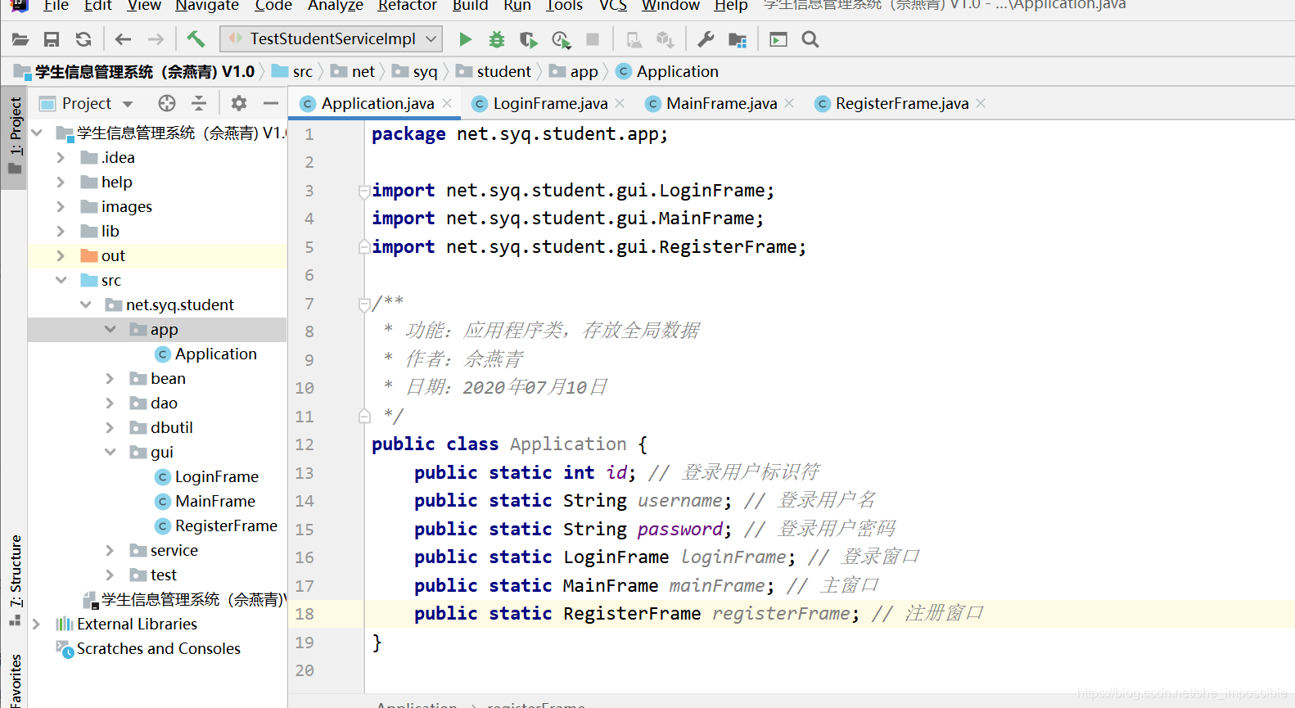Click the Synchronize refresh icon
Viewport: 1295px width, 708px height.
(83, 39)
